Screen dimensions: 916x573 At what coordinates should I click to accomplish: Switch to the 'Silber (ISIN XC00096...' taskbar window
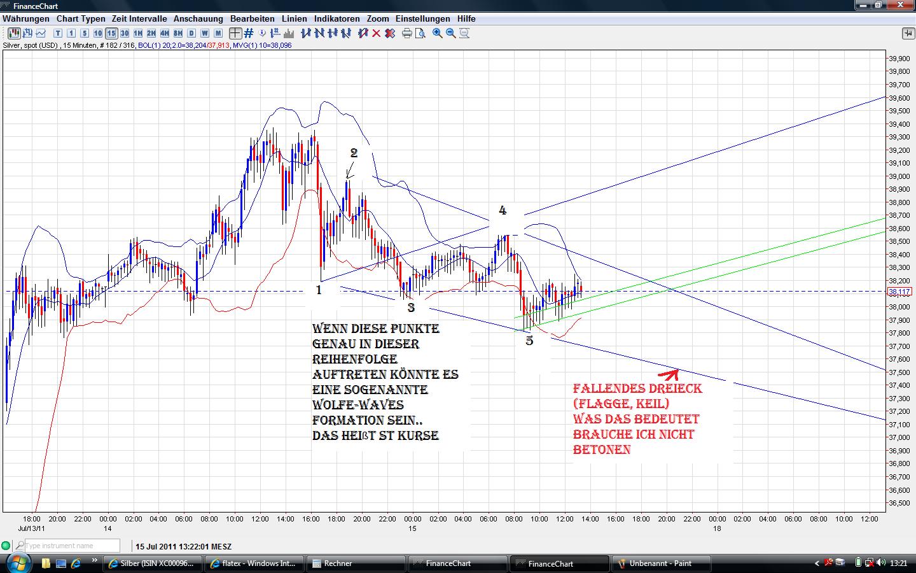(x=153, y=563)
